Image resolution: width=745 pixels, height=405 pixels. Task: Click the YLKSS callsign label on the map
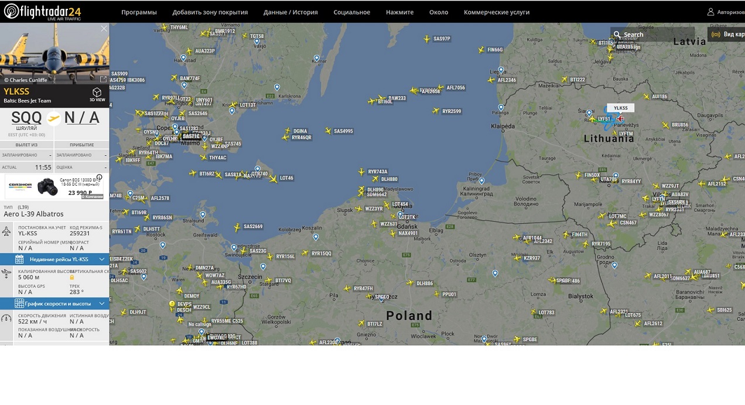tap(621, 108)
